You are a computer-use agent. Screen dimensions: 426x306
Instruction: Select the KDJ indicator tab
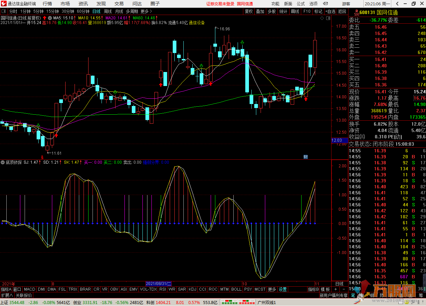pos(192,289)
